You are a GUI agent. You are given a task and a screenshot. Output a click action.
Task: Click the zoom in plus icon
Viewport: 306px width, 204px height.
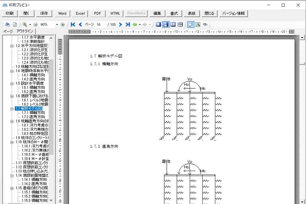point(62,25)
